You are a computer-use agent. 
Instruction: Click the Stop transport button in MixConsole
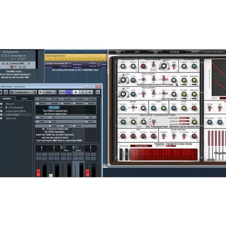click(x=76, y=92)
